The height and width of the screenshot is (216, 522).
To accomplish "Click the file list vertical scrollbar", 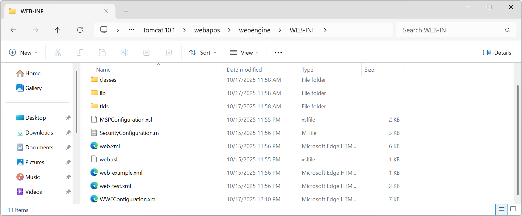I will pyautogui.click(x=518, y=139).
